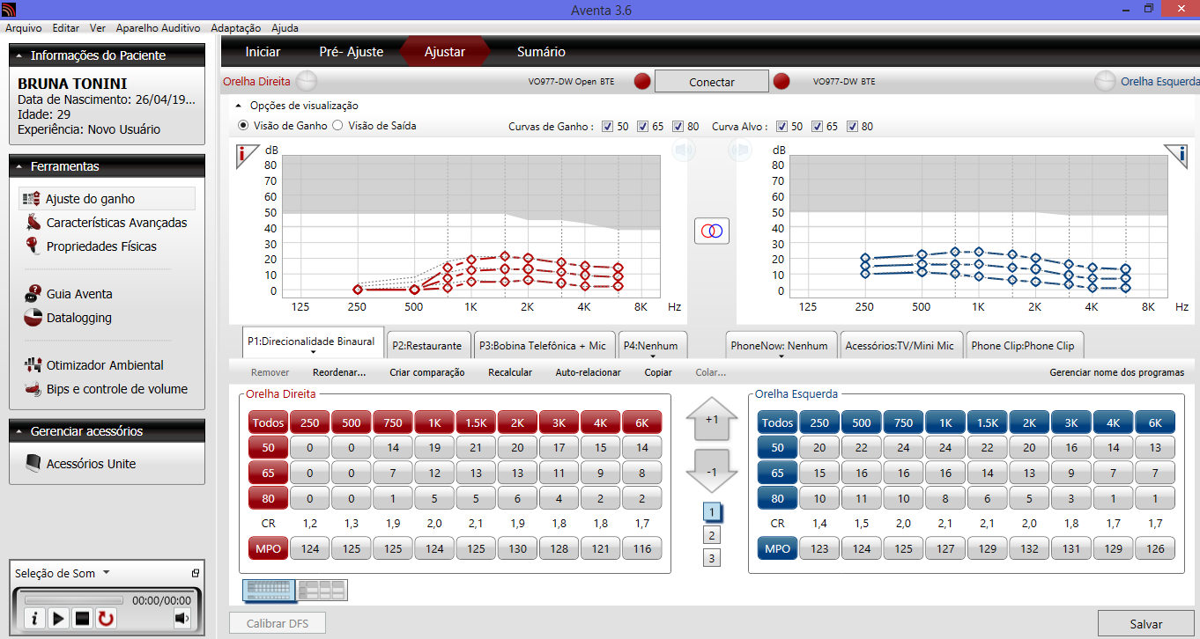
Task: Undock the Seleção de Som panel
Action: coord(196,573)
